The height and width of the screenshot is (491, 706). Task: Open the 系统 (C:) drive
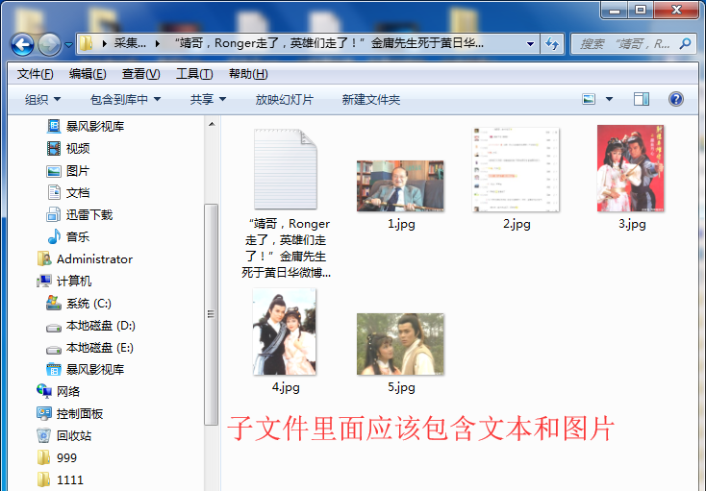pos(79,304)
